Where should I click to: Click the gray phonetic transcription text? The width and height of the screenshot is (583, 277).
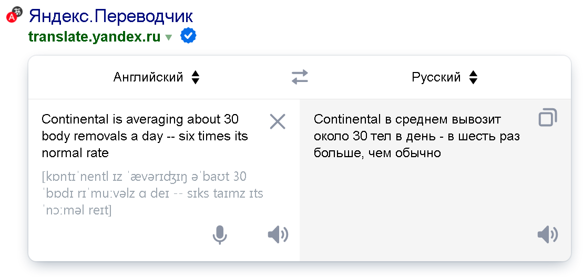(x=152, y=193)
